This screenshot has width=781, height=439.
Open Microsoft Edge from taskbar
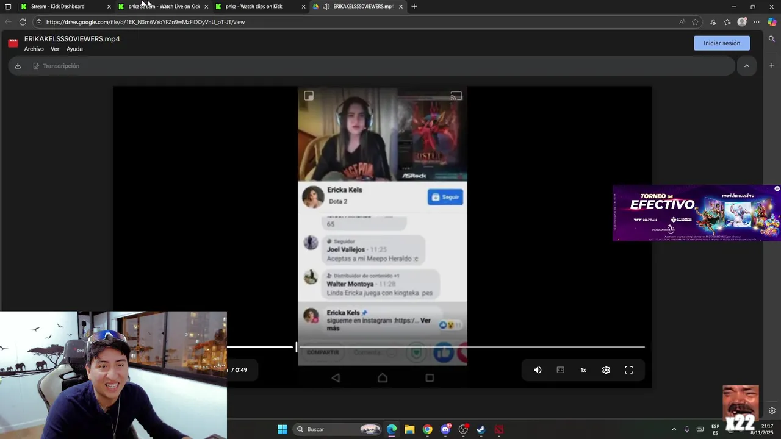tap(392, 429)
